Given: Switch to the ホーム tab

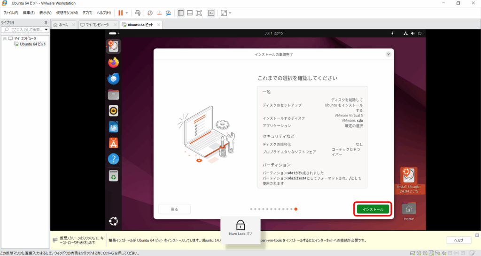Looking at the screenshot, I should point(63,25).
